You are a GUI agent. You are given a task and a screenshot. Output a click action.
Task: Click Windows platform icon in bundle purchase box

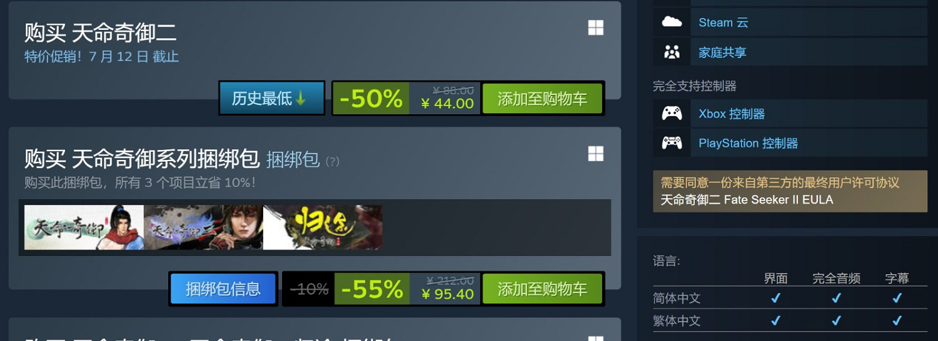point(595,154)
